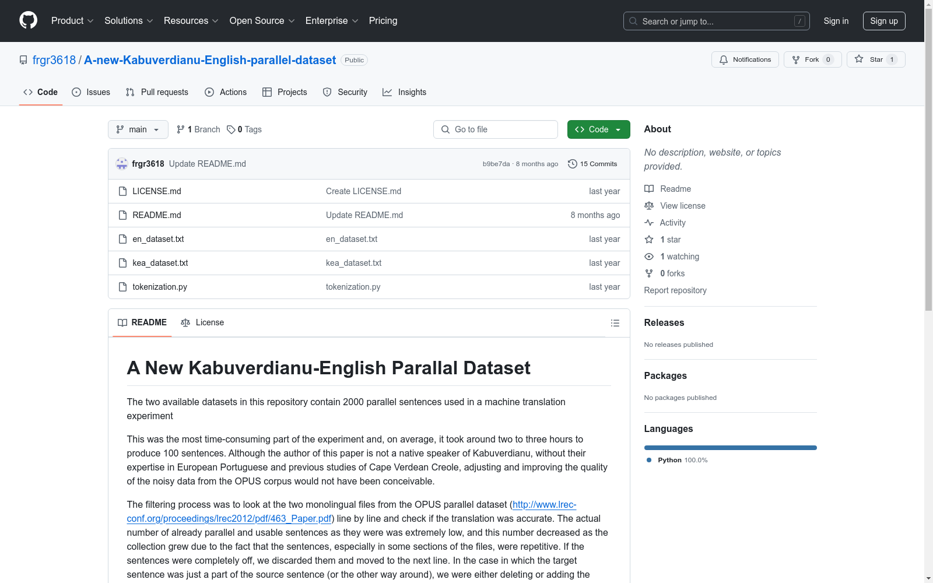This screenshot has width=933, height=583.
Task: Click the fork icon beside 0 forks
Action: [649, 273]
